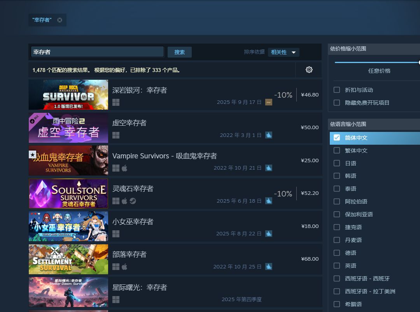420x312 pixels.
Task: Open 深岩银河: 幸存者 game title
Action: [x=140, y=90]
